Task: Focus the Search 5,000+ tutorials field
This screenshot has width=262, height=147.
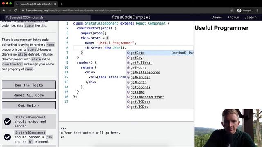Action: click(47, 17)
